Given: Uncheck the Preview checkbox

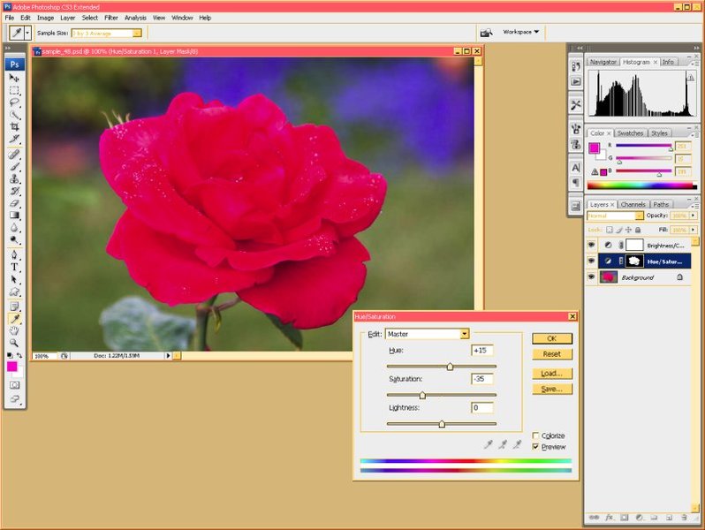Looking at the screenshot, I should click(536, 447).
